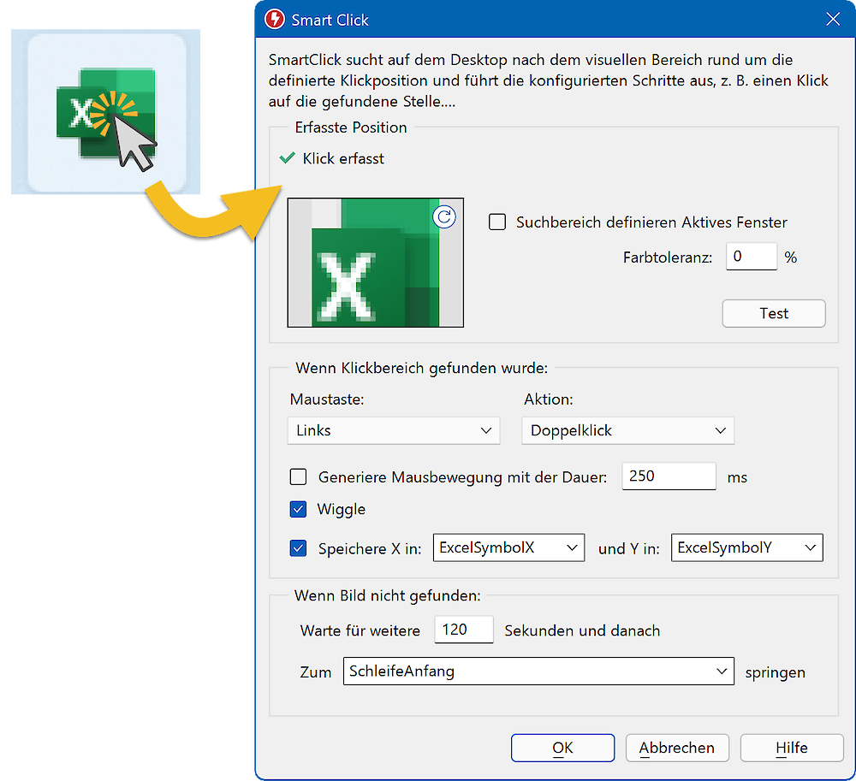Viewport: 856px width, 781px height.
Task: Click the Smart Click app logo icon
Action: point(275,19)
